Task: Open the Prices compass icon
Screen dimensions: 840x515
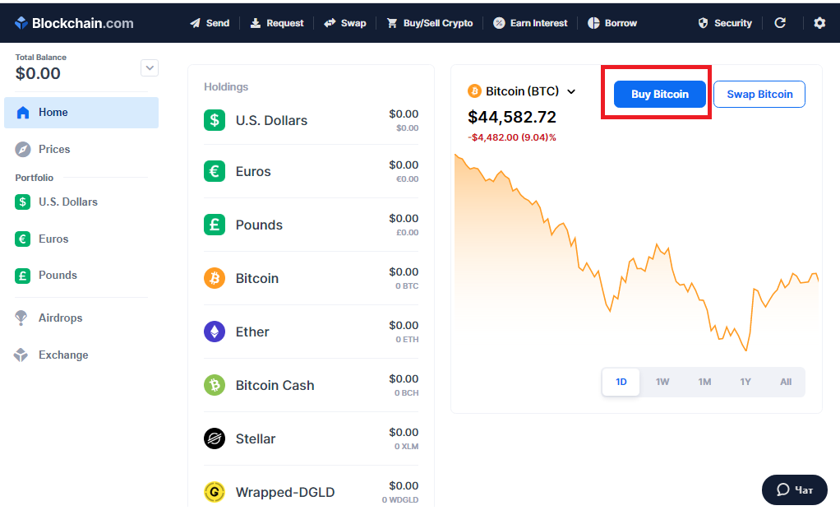Action: tap(22, 149)
